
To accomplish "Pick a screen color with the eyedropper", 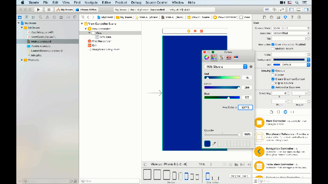I will tap(214, 143).
